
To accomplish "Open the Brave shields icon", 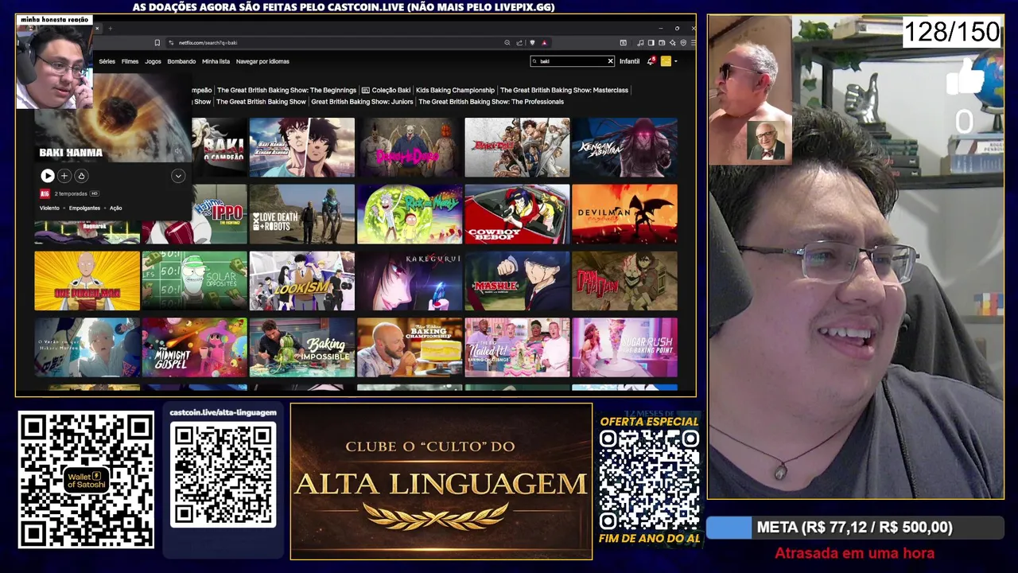I will 532,43.
